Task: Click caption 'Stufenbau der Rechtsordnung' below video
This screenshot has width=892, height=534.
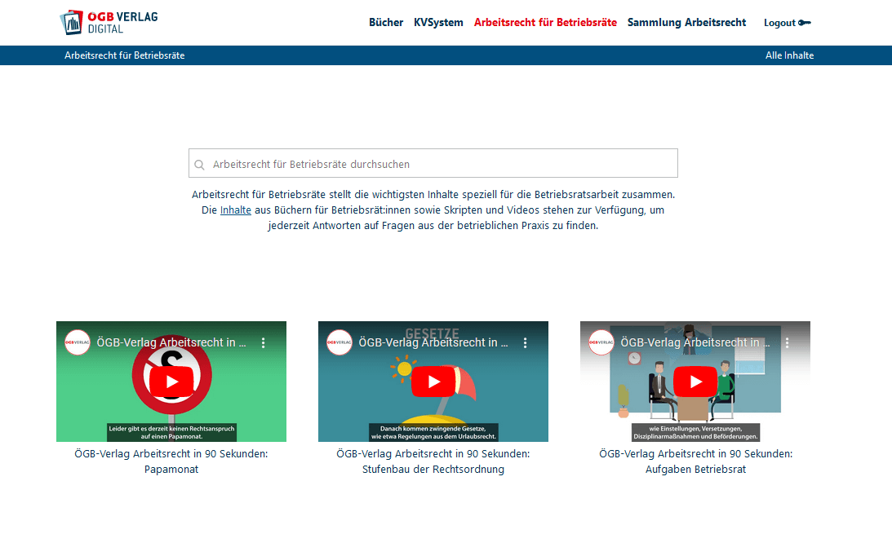Action: point(433,470)
